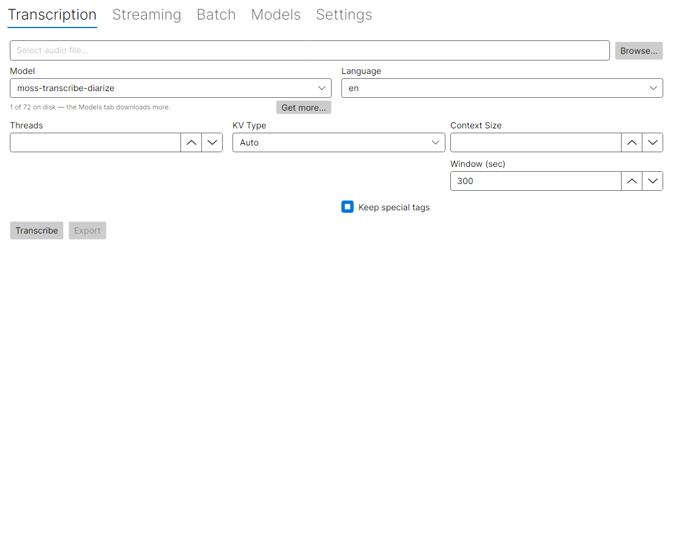This screenshot has width=673, height=538.
Task: Click the Transcribe button
Action: point(37,230)
